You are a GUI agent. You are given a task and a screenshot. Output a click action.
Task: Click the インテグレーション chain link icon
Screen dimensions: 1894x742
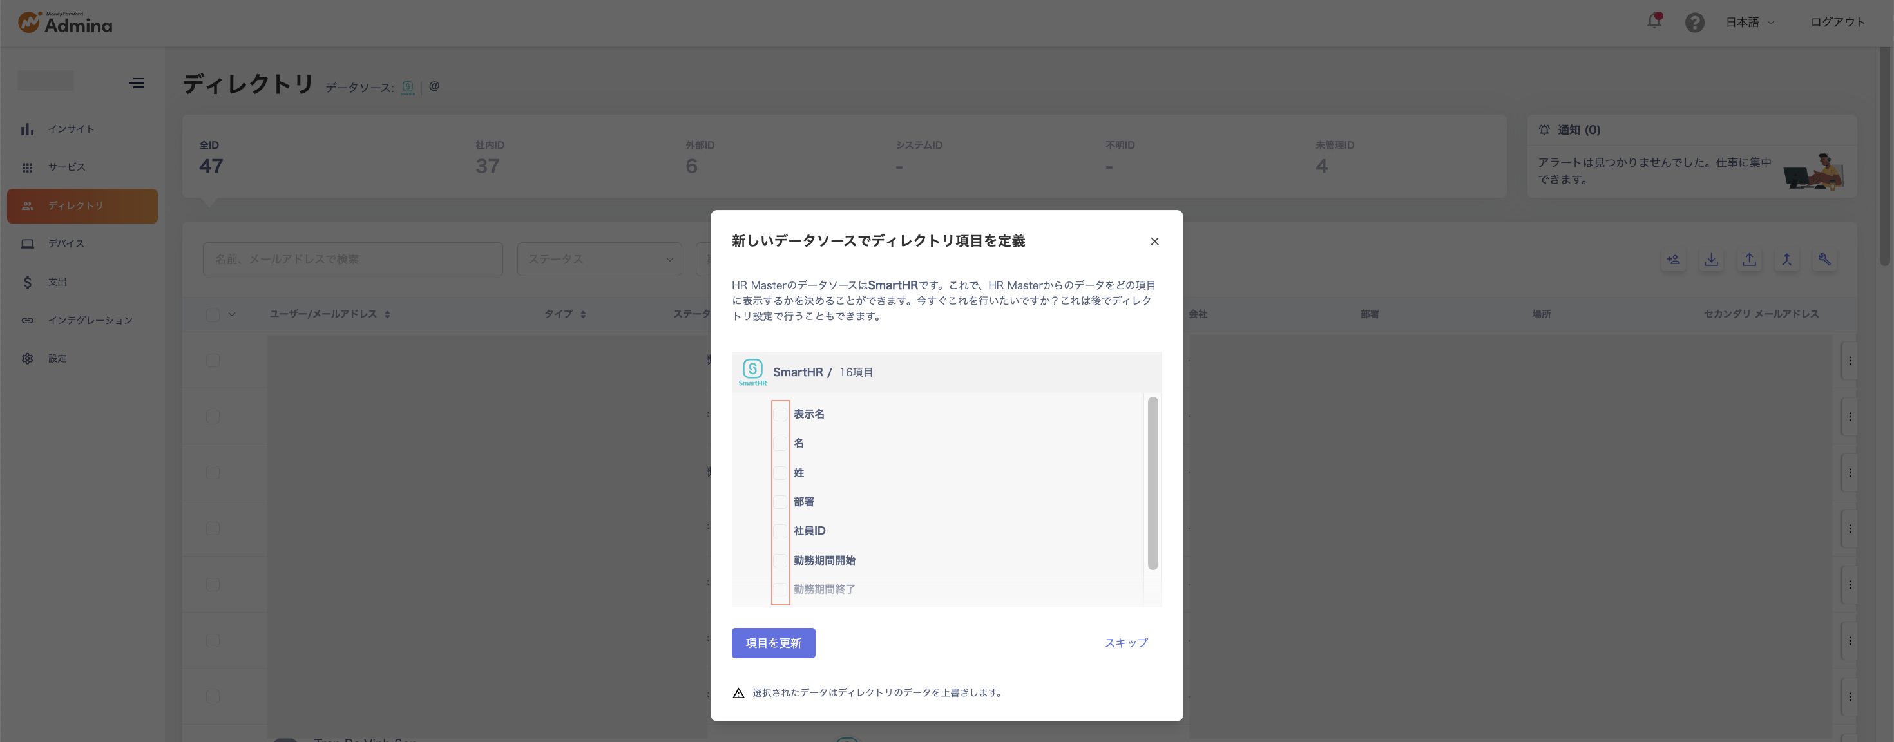coord(27,320)
